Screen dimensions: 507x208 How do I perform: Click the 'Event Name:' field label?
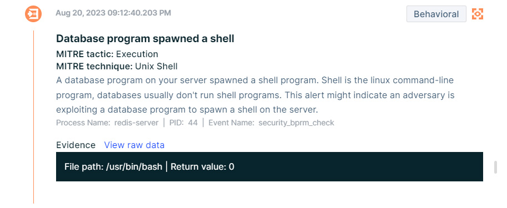pos(232,123)
